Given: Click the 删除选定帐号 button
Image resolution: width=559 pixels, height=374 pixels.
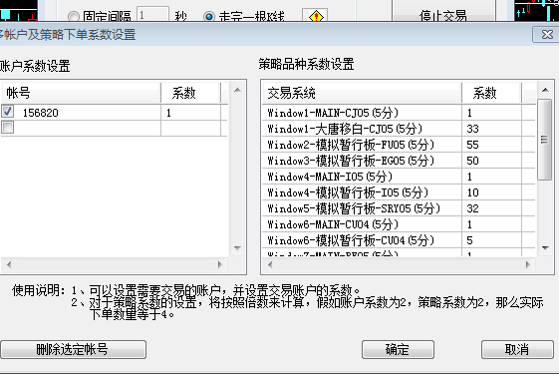Looking at the screenshot, I should point(73,349).
